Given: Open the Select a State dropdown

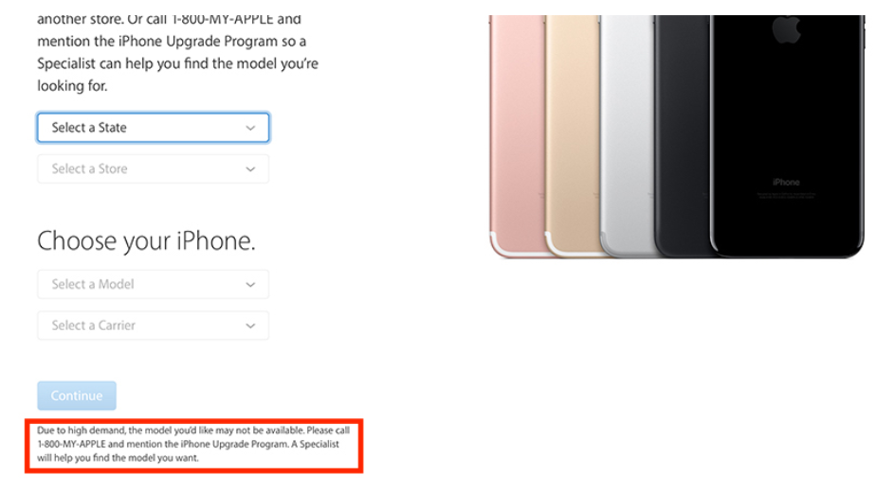Looking at the screenshot, I should [x=153, y=128].
